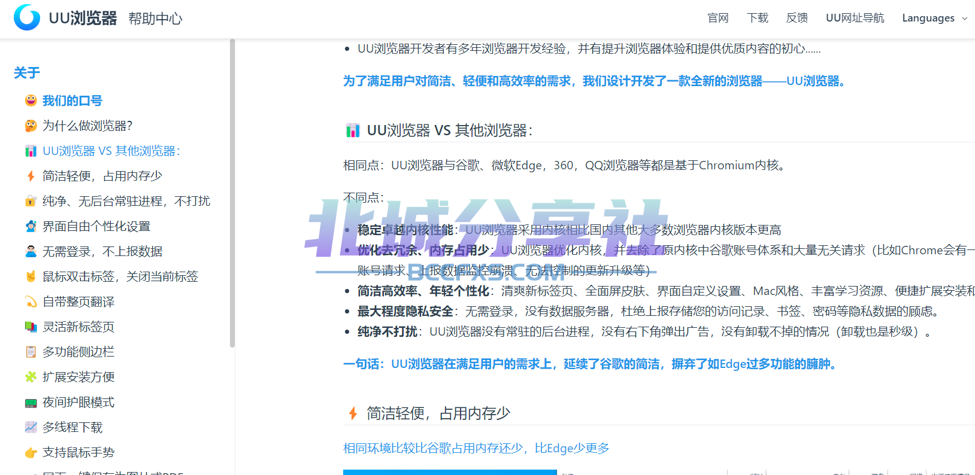The width and height of the screenshot is (975, 475).
Task: Click the lightning icon beside sidebar 简洁轻便
Action: [x=31, y=176]
